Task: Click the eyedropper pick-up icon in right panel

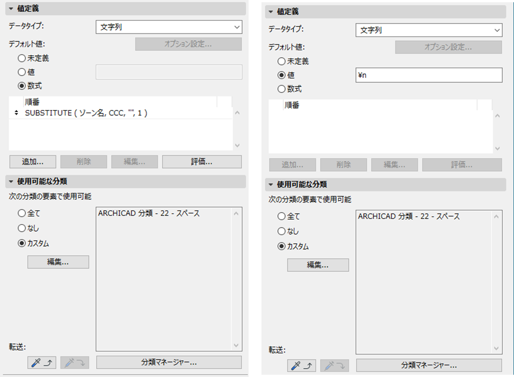Action: (x=302, y=365)
